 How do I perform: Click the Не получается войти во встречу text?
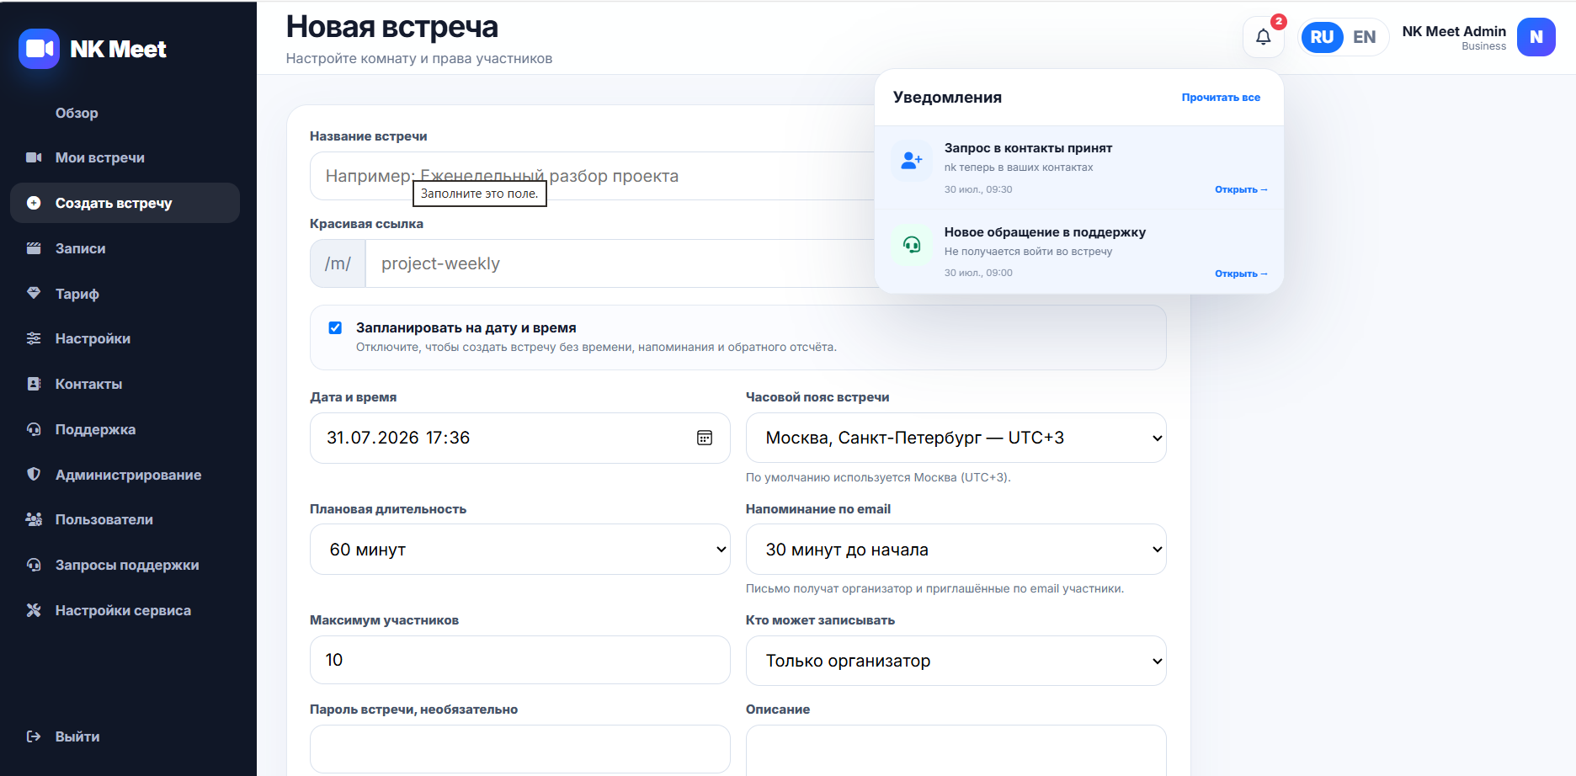[1028, 252]
